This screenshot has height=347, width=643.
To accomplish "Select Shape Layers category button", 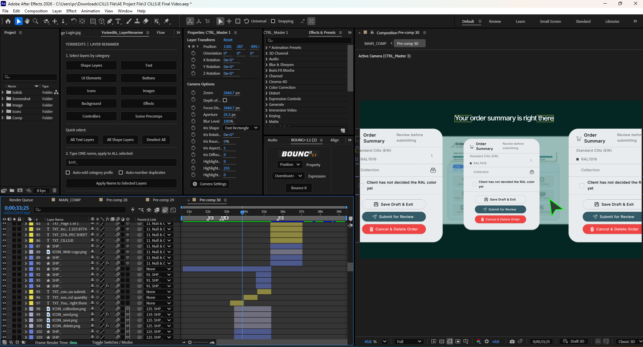I will 91,65.
